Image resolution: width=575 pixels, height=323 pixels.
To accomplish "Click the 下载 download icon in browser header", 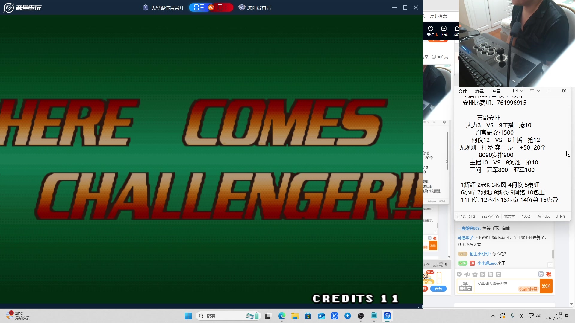I will [444, 29].
